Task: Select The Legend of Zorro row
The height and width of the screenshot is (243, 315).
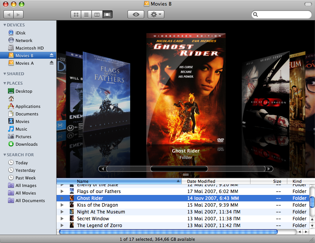Action: pyautogui.click(x=183, y=225)
